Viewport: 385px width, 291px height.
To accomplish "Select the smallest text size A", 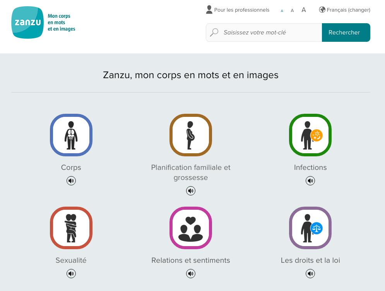I will 282,11.
